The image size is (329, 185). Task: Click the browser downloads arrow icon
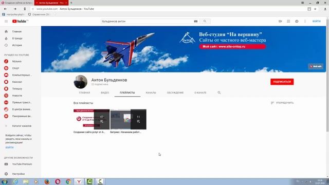[325, 9]
